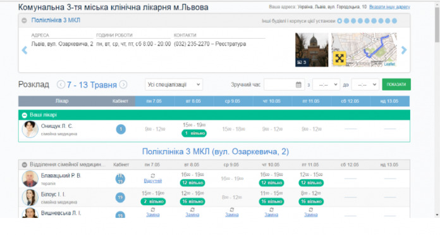Image resolution: width=440 pixels, height=235 pixels.
Task: Open end time dropdown after 'до'
Action: click(365, 84)
